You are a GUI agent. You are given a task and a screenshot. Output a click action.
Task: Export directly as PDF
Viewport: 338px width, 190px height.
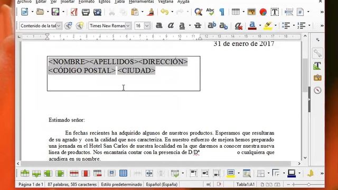(x=74, y=12)
